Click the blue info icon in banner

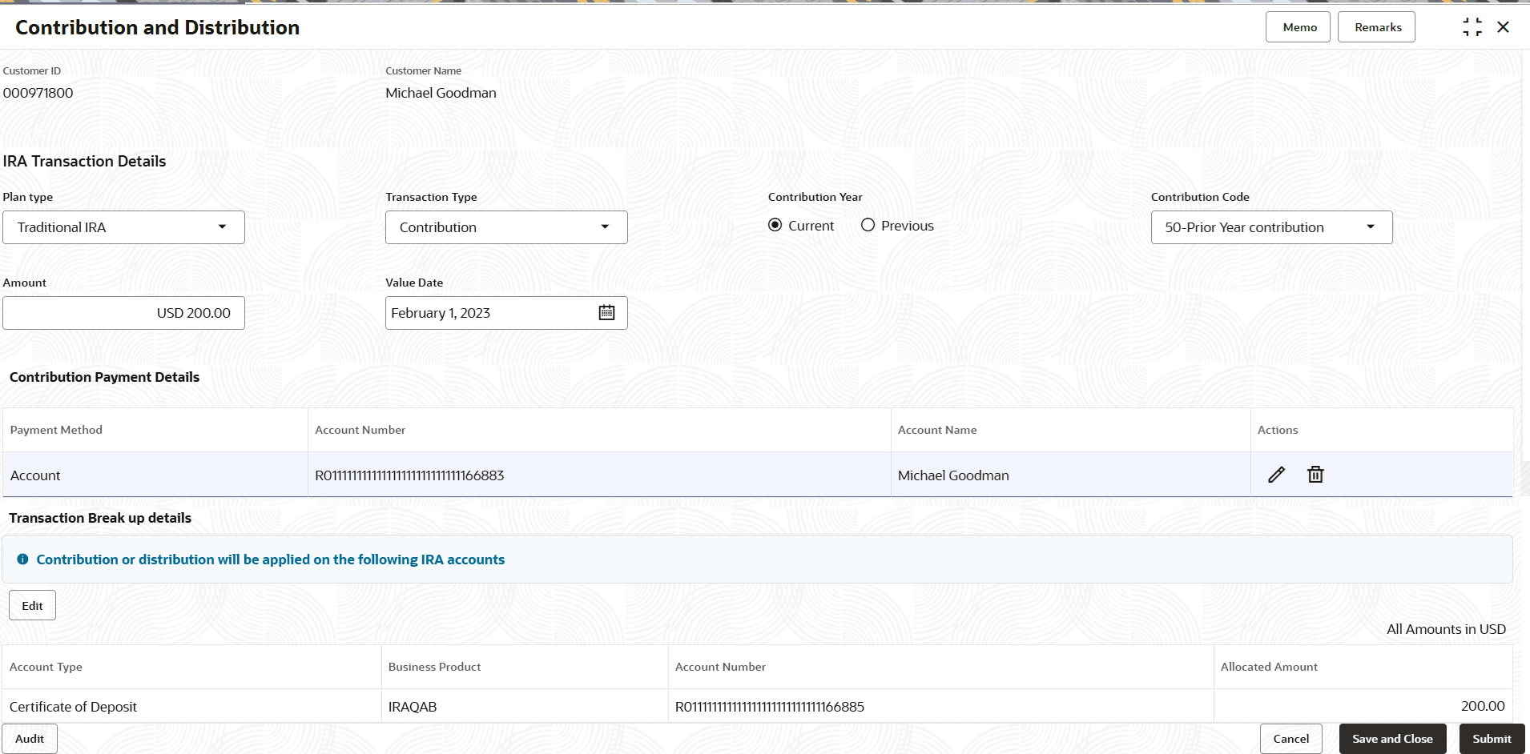click(22, 559)
